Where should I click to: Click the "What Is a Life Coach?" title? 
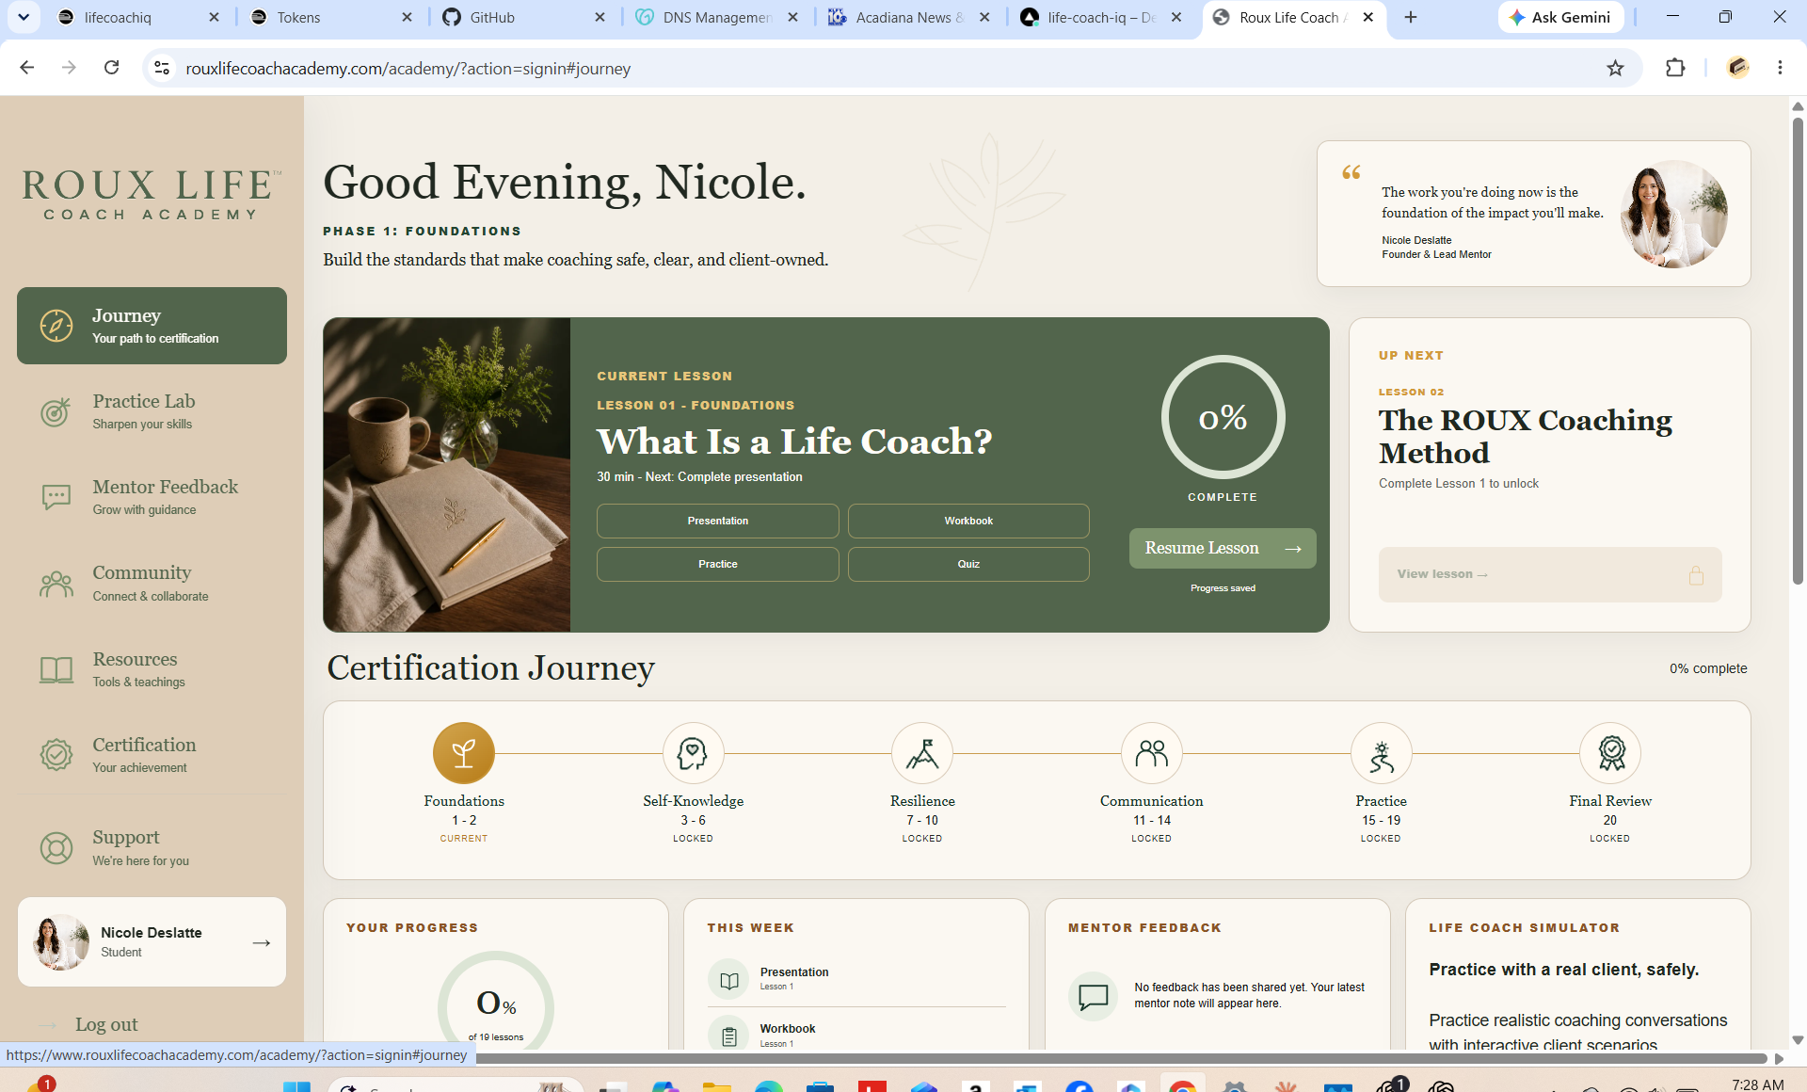pos(794,441)
